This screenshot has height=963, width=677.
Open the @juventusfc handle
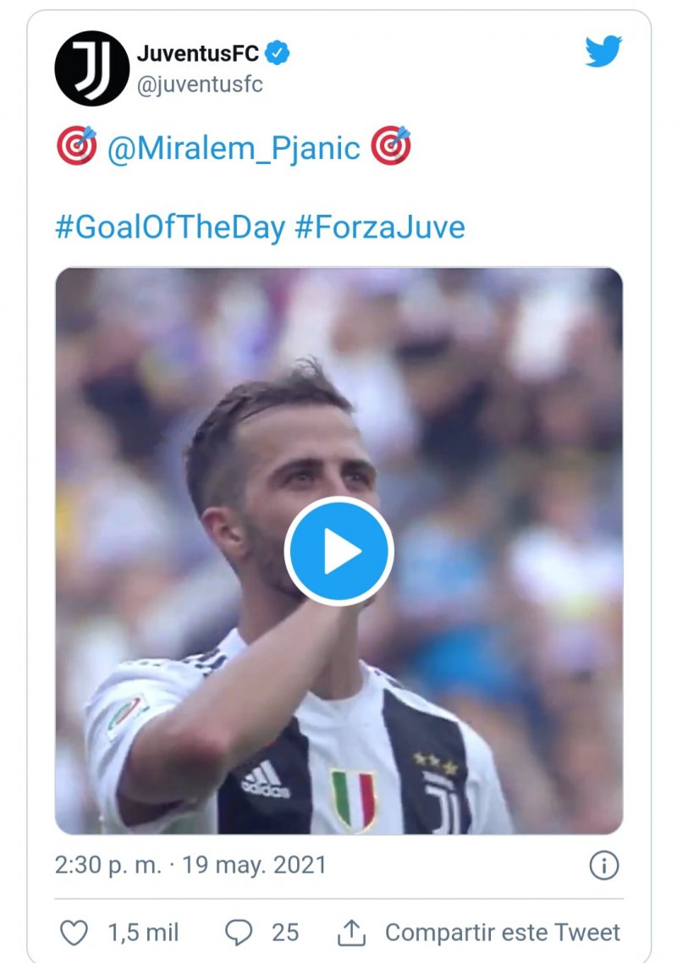pos(200,85)
